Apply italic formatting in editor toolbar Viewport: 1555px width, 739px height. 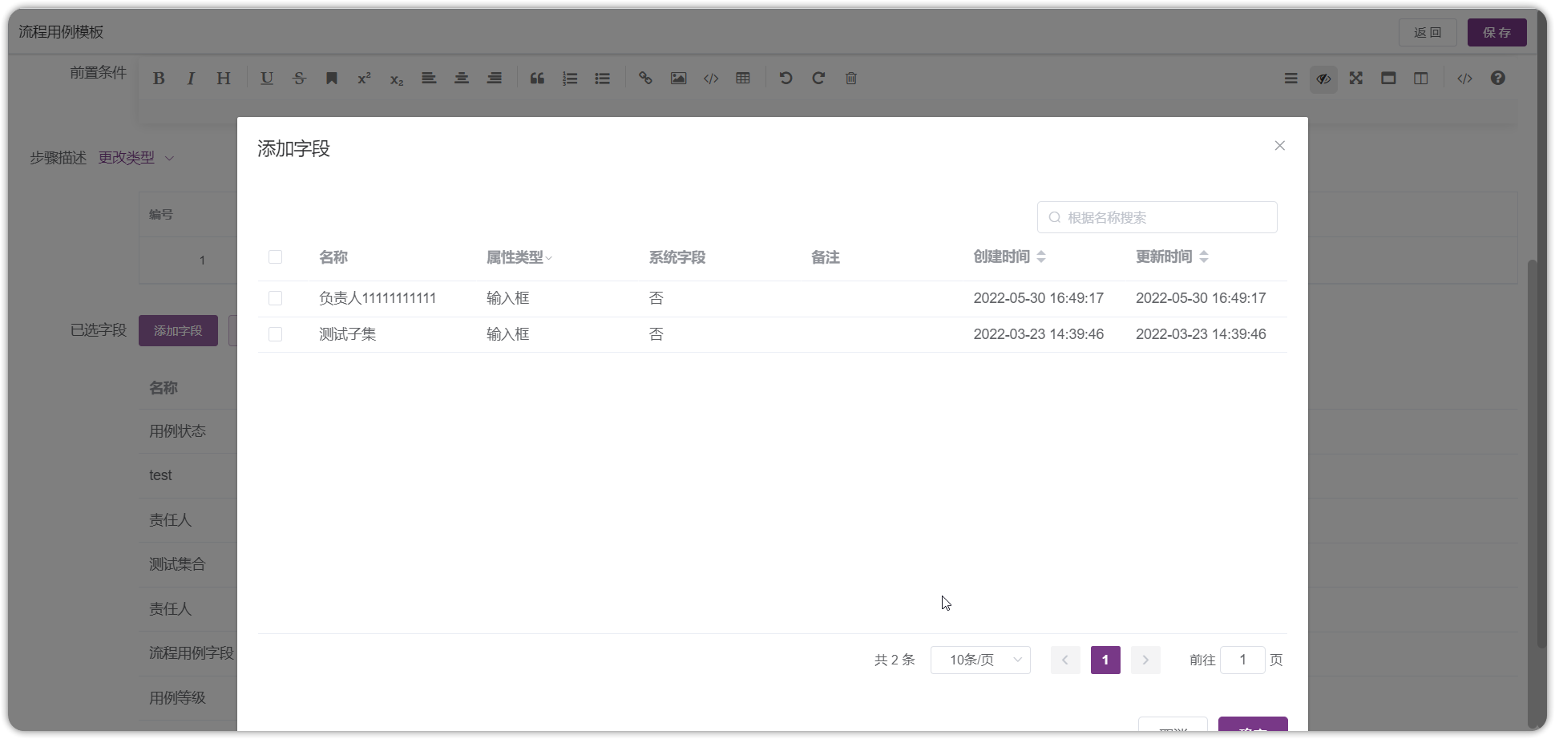point(191,79)
